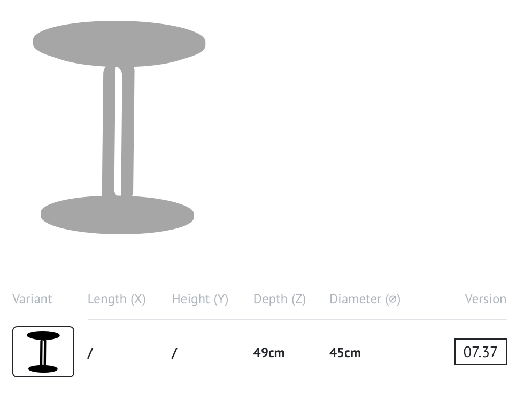This screenshot has height=394, width=524.
Task: Click the black tabletop inside variant thumbnail
Action: pyautogui.click(x=43, y=336)
